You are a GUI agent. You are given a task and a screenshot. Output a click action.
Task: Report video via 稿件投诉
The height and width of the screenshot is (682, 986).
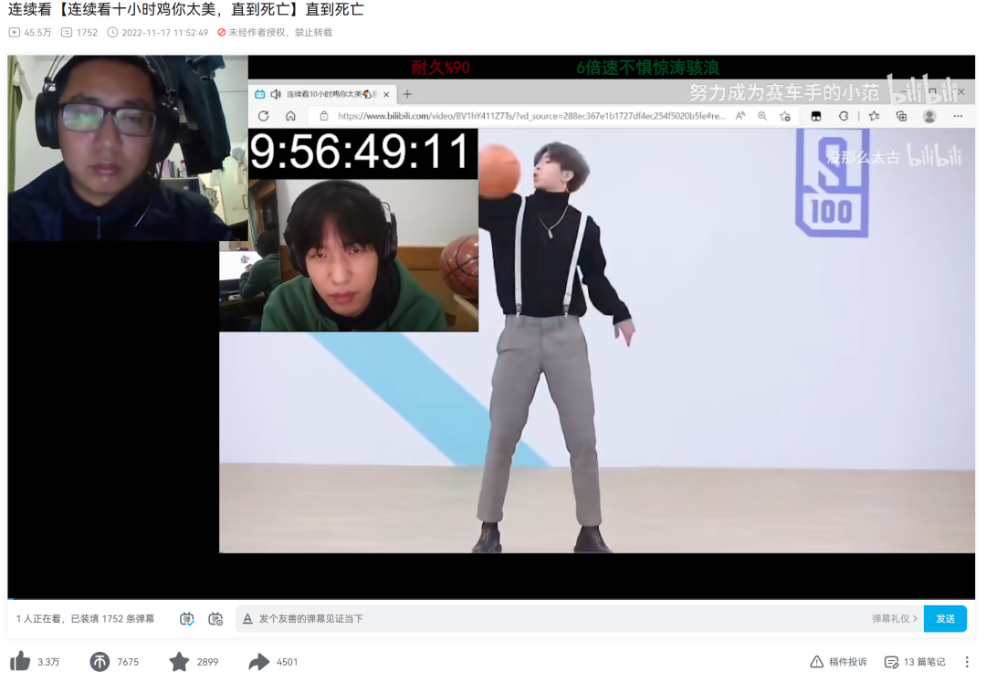pos(838,662)
